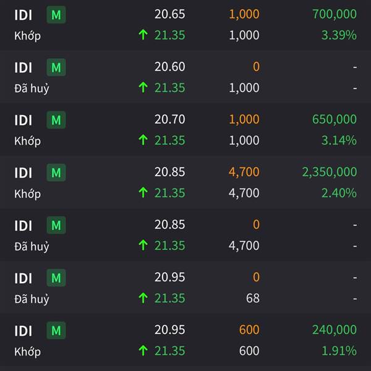
Task: Click the M badge beside the 2,350,000 order
Action: (x=56, y=173)
